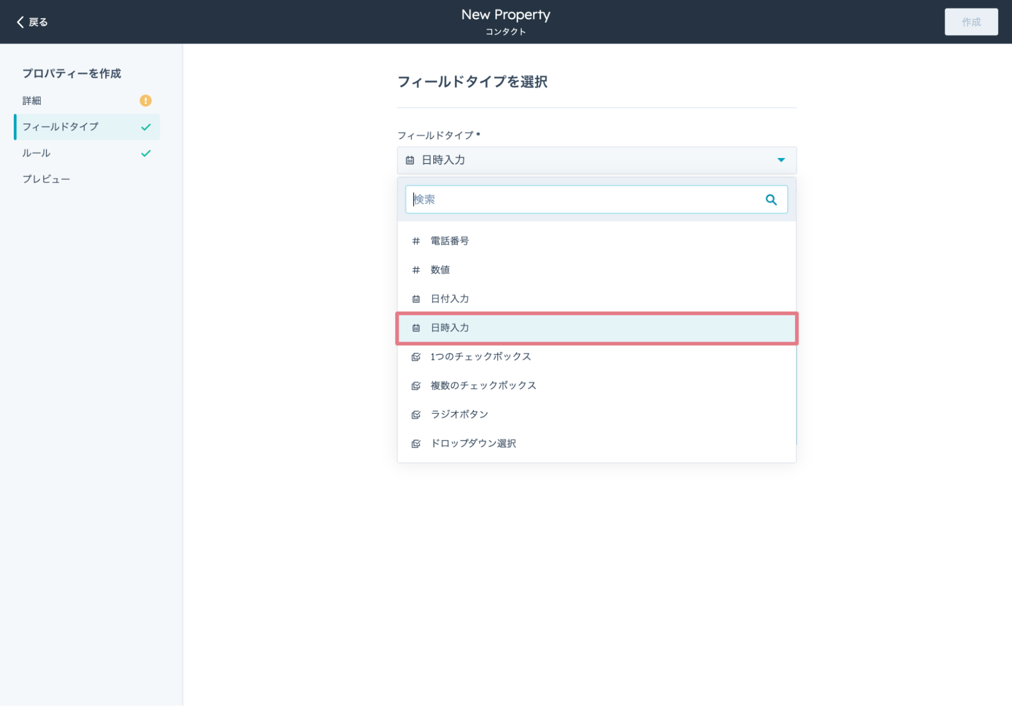The image size is (1012, 706).
Task: Click calendar icon in list 日時入力 row
Action: coord(416,328)
